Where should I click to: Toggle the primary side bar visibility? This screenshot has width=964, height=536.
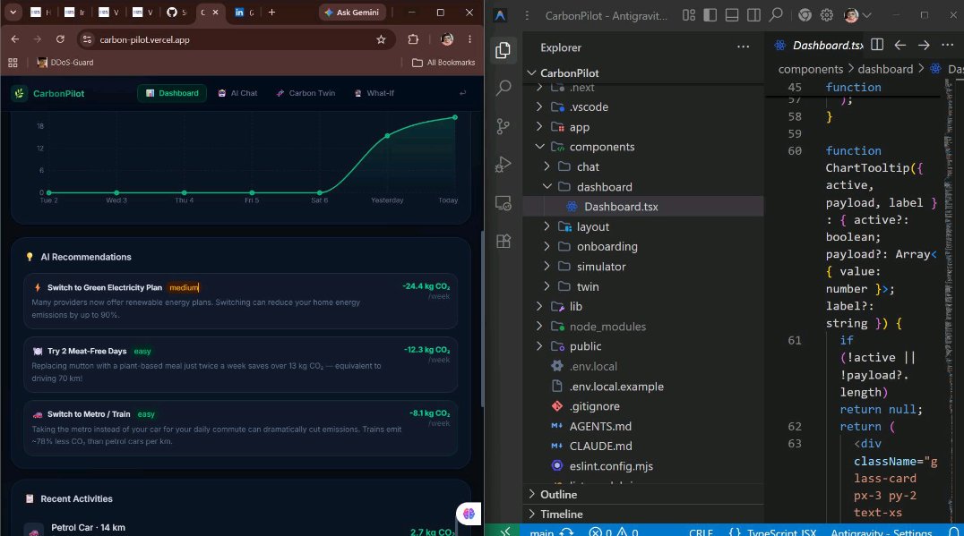[710, 15]
